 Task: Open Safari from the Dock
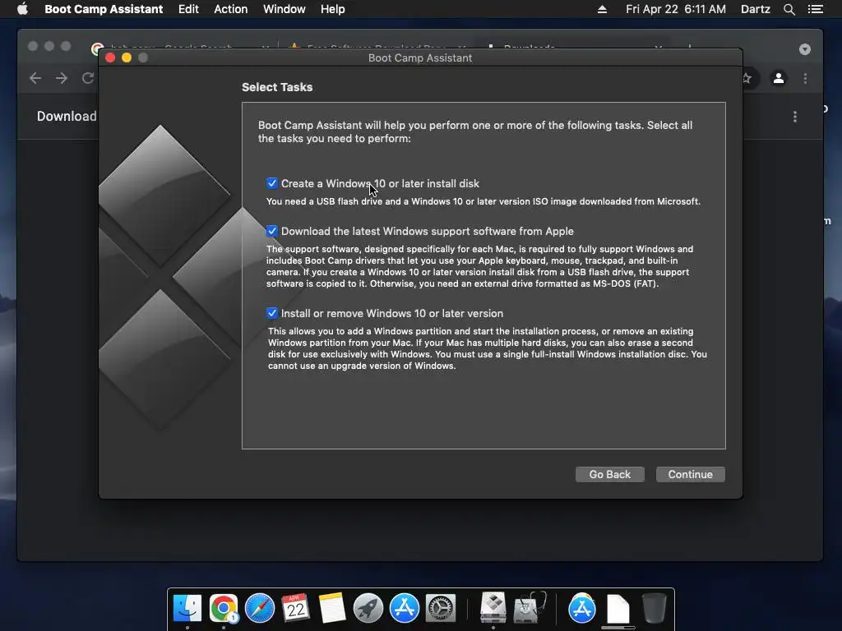pyautogui.click(x=260, y=608)
